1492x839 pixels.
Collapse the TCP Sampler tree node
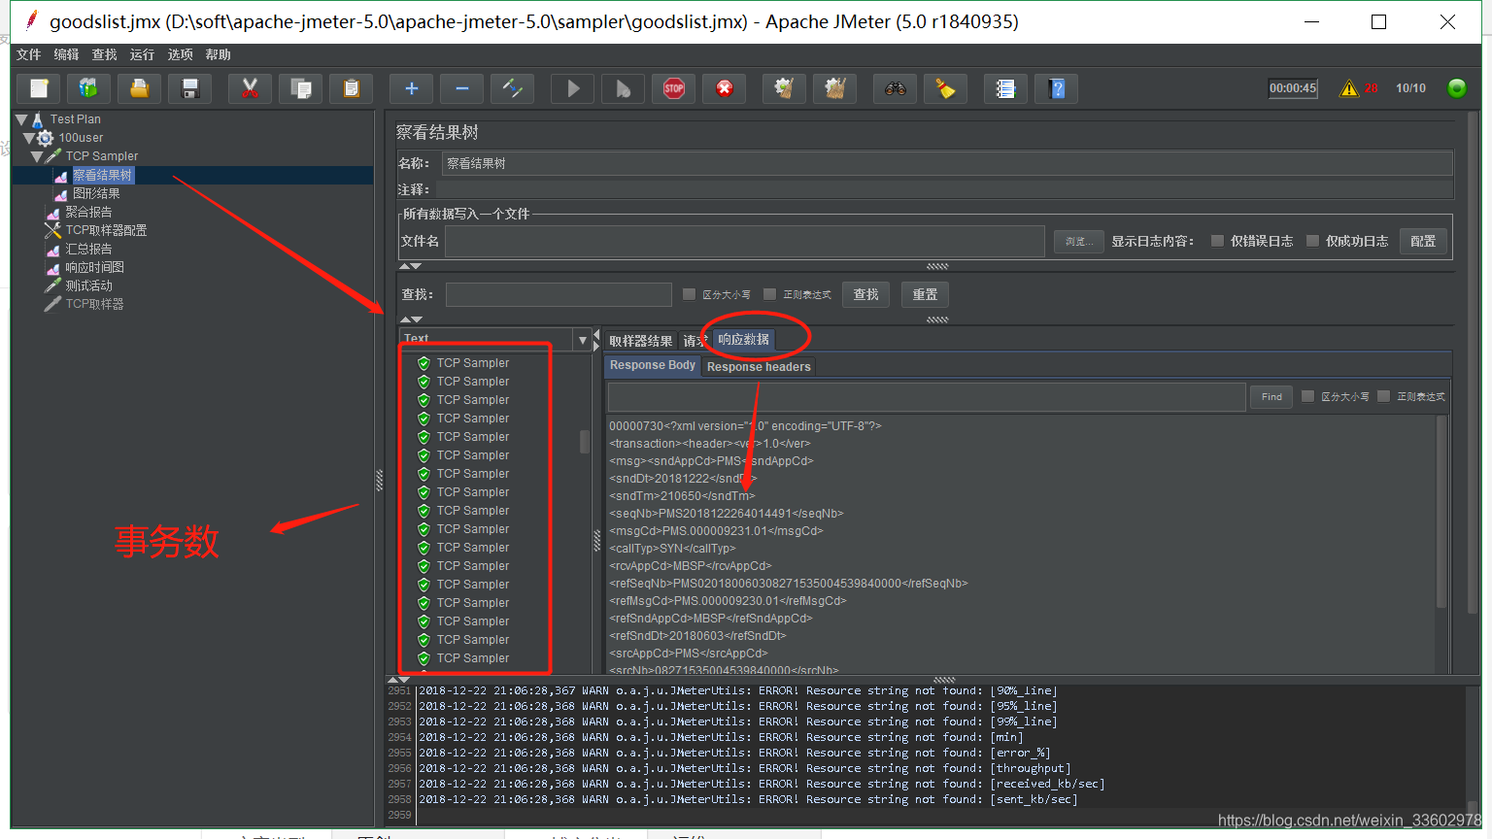36,156
